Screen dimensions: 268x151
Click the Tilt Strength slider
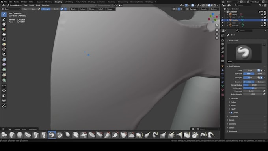[x=254, y=88]
